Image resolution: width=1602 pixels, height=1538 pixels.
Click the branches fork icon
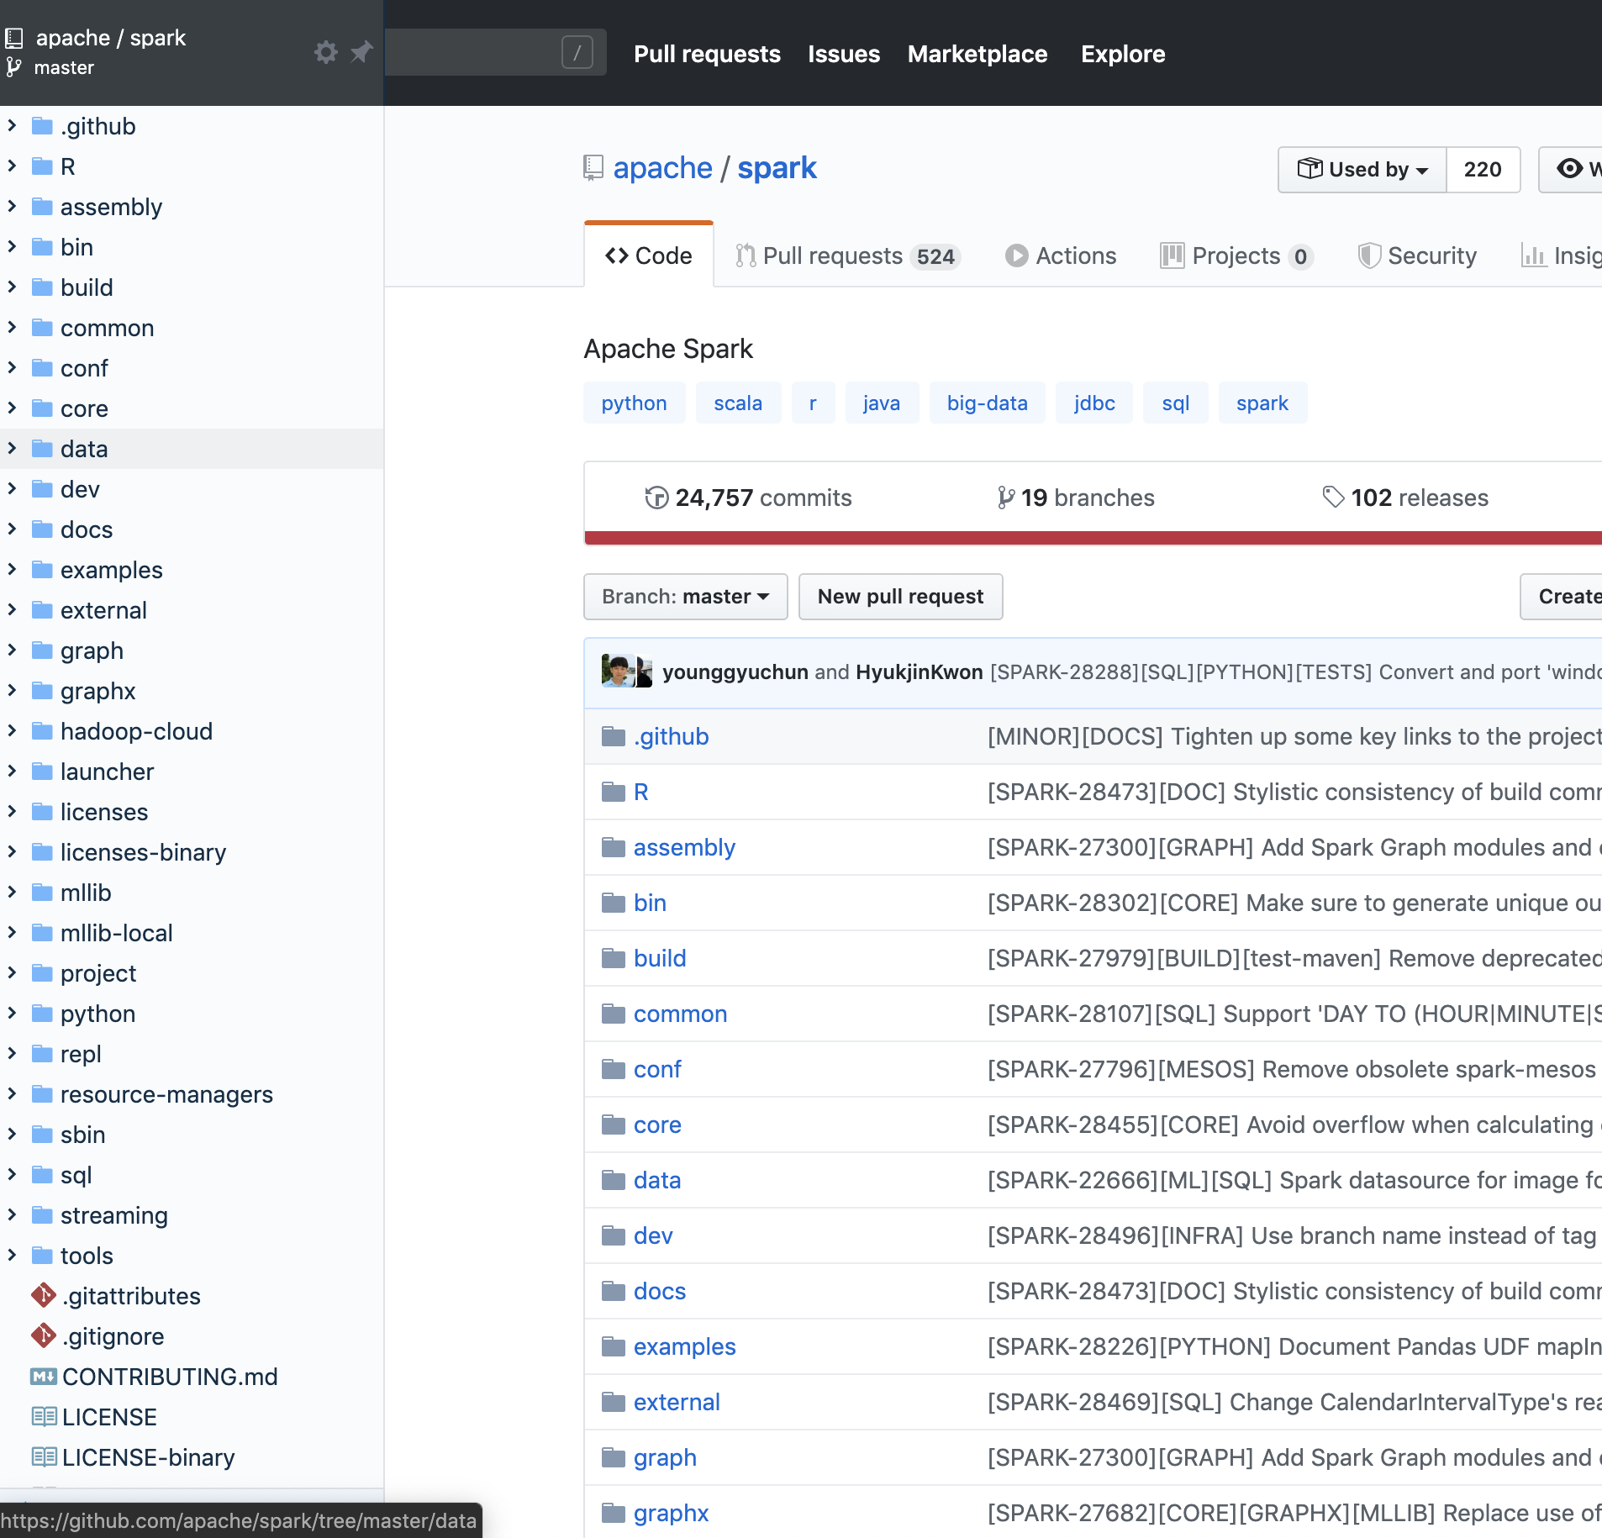[x=1005, y=498]
